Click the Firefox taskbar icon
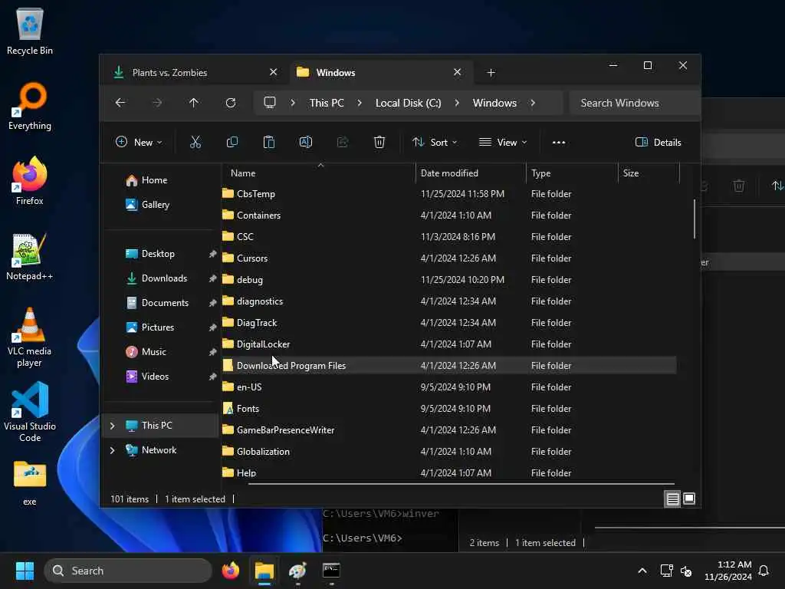Viewport: 785px width, 589px height. point(231,571)
